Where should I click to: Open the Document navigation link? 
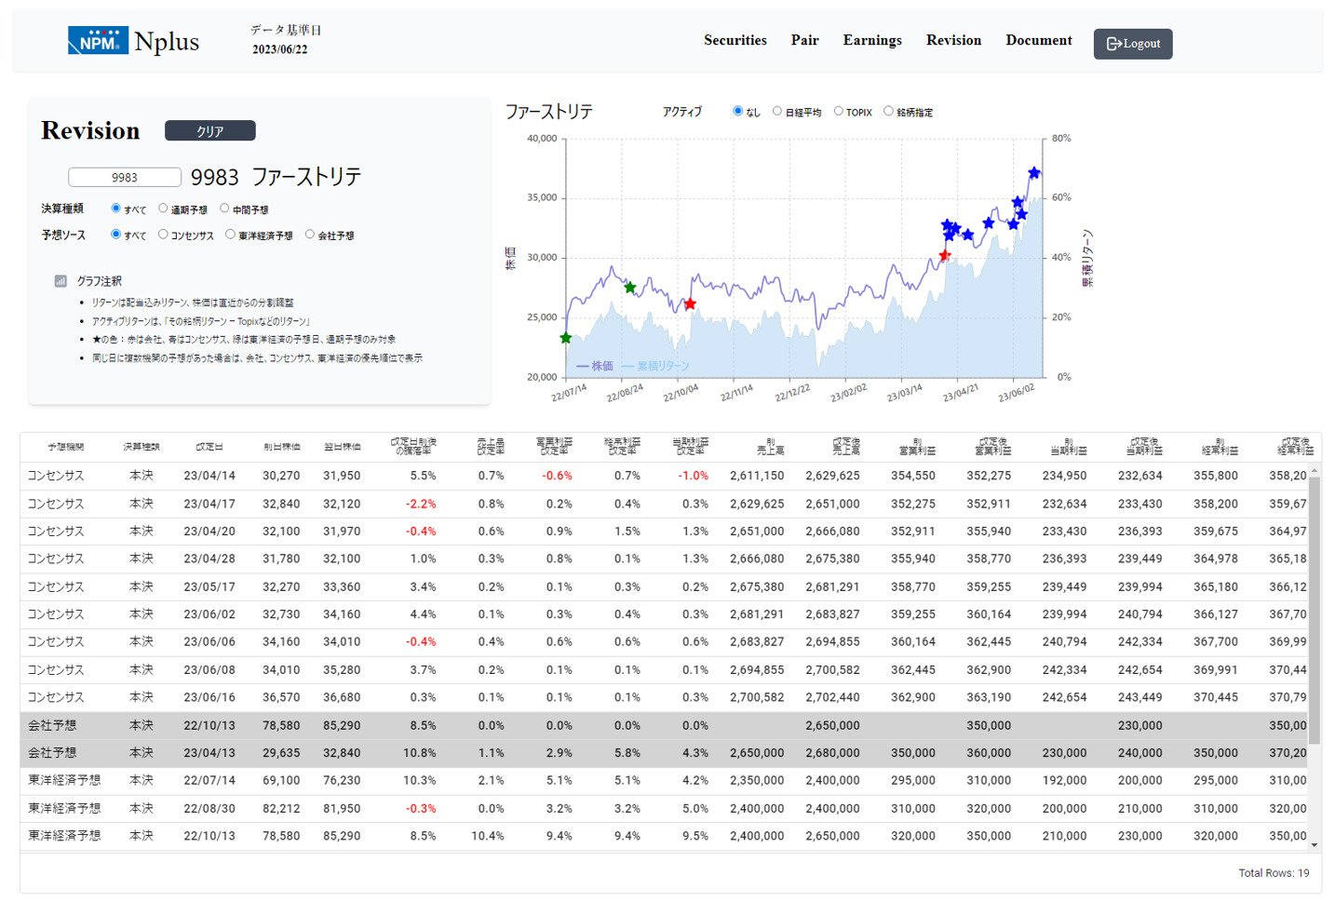coord(1038,40)
